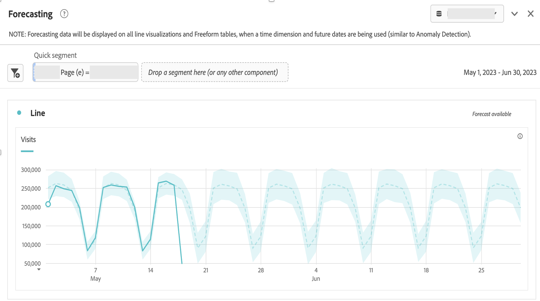This screenshot has width=540, height=301.
Task: Toggle the Forecast available indicator
Action: [491, 114]
